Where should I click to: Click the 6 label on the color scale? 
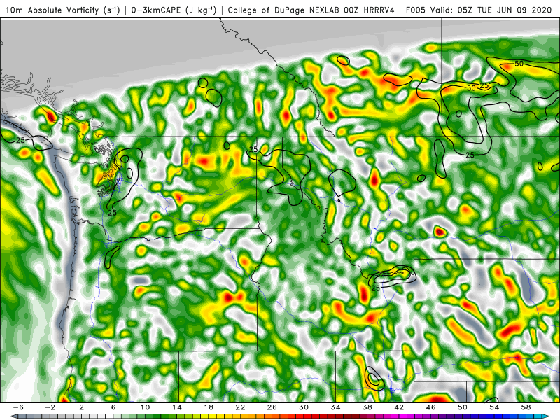click(113, 407)
